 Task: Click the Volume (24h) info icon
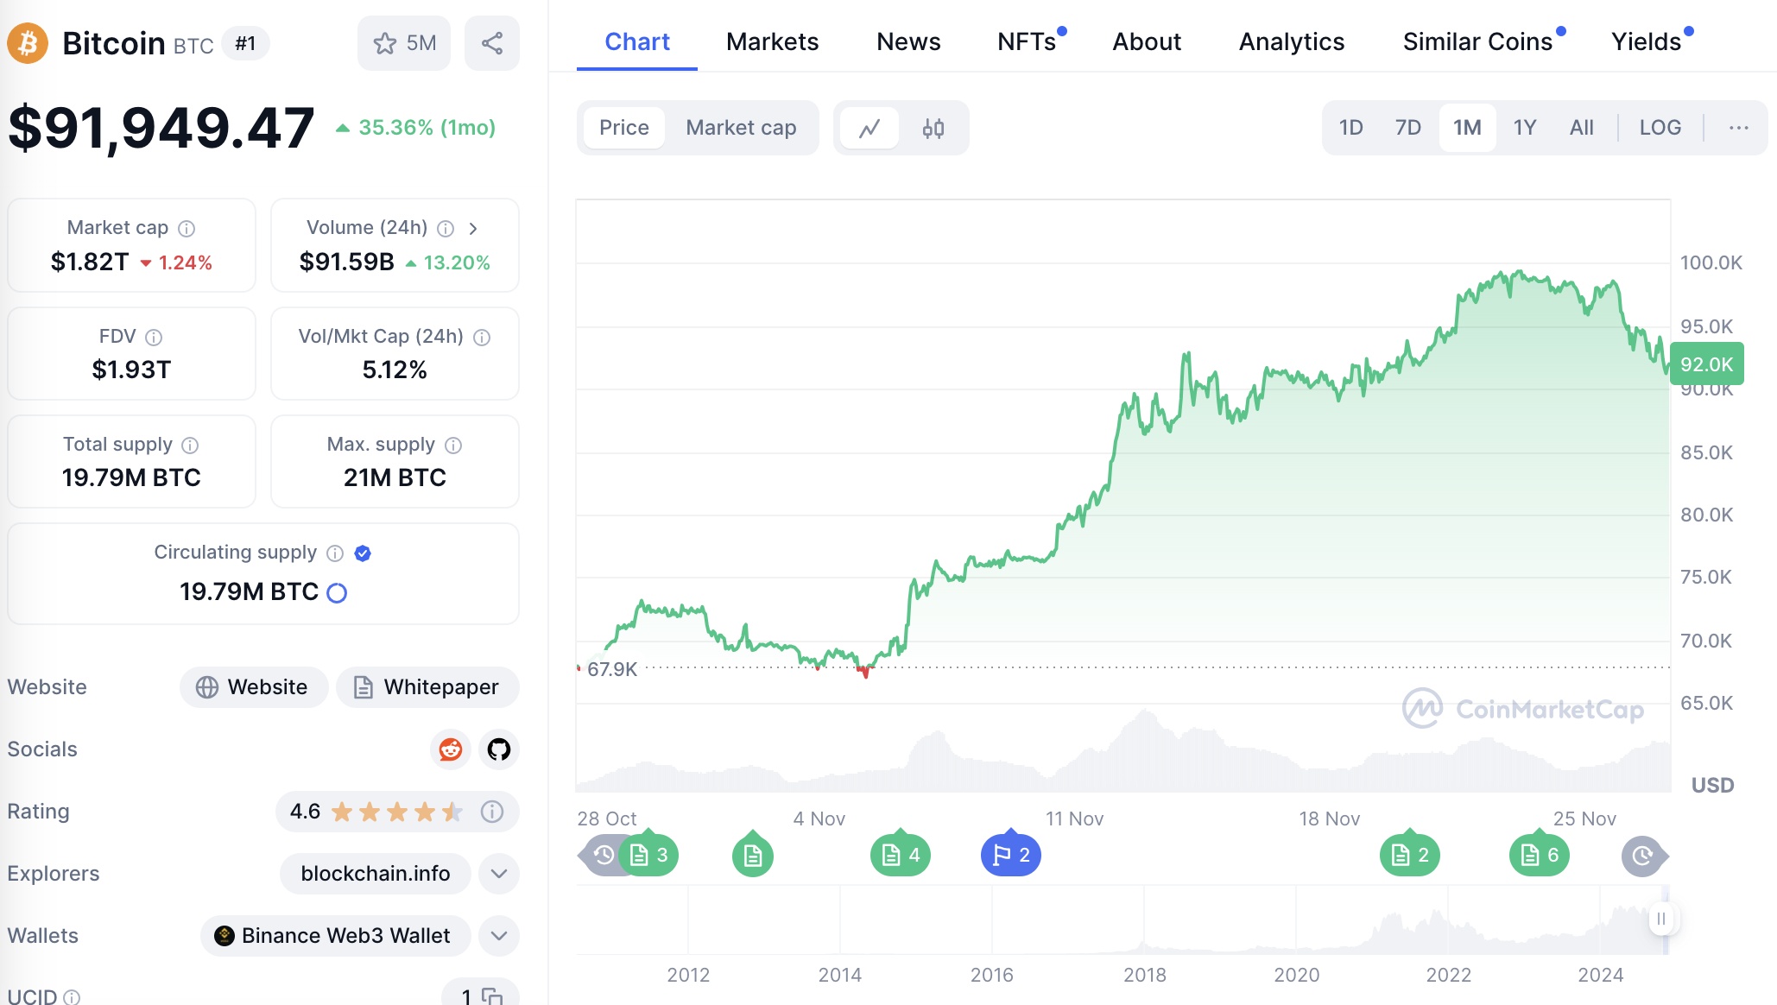click(x=446, y=228)
